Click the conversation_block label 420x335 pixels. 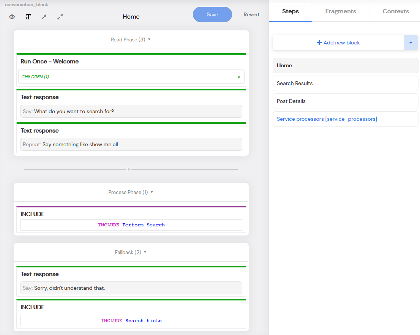point(27,5)
